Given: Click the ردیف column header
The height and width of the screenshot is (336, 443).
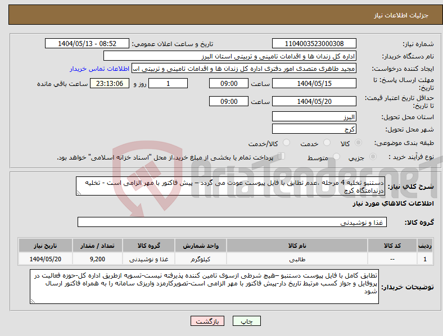Looking at the screenshot, I should point(425,246).
